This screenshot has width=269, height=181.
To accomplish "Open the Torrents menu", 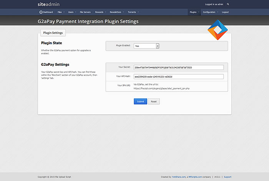I will [x=133, y=12].
